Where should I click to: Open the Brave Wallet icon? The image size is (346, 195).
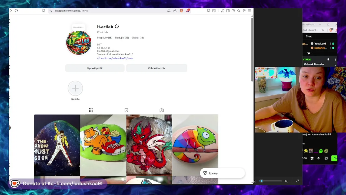pyautogui.click(x=233, y=11)
